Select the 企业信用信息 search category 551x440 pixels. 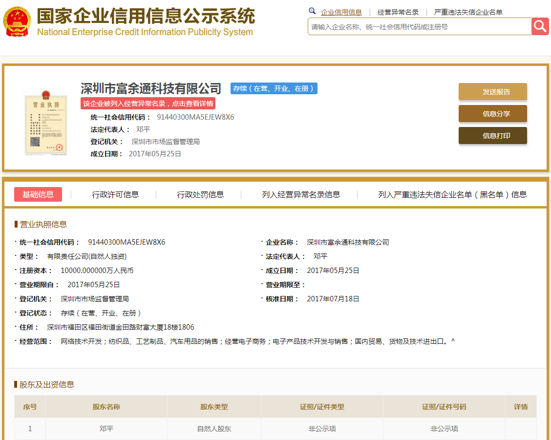tap(341, 12)
